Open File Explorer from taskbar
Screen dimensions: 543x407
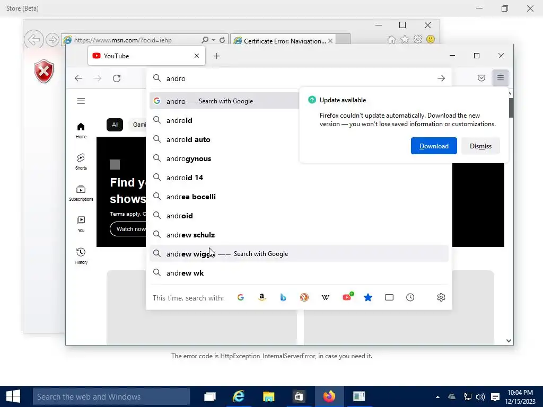(x=268, y=396)
